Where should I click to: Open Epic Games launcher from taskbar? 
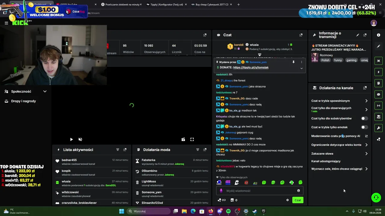[263, 211]
